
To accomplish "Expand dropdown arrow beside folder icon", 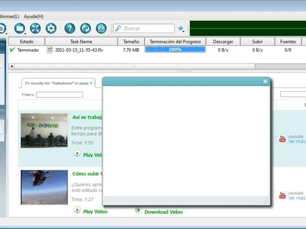I will (x=25, y=34).
